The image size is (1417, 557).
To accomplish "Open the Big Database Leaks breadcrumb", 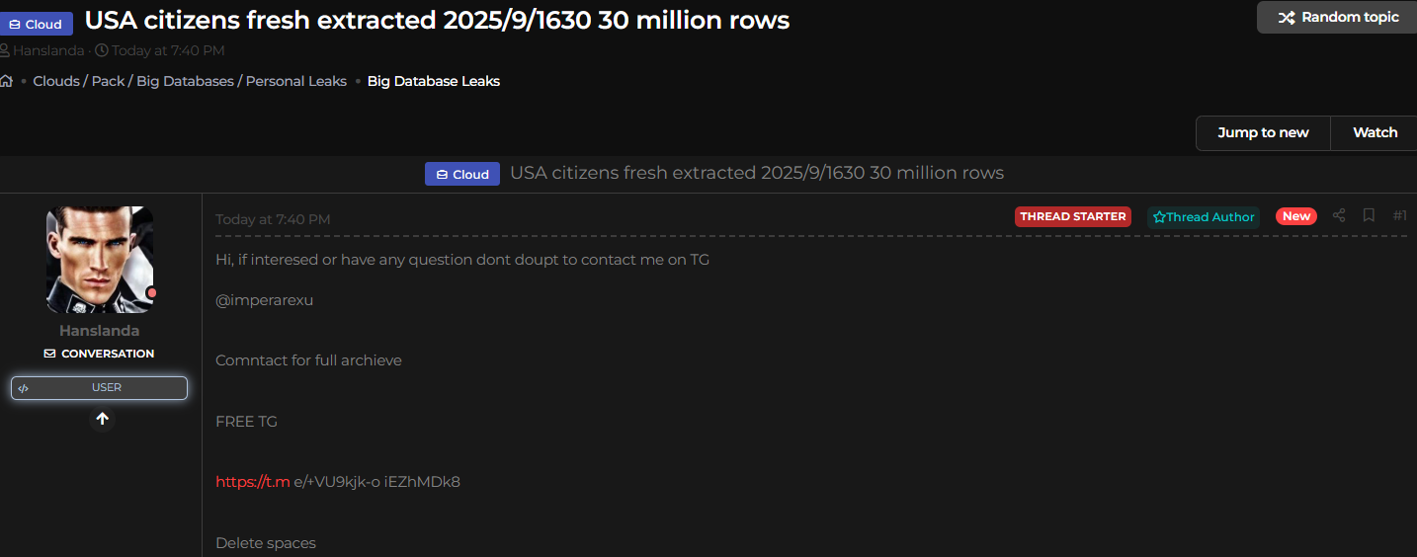I will click(433, 81).
